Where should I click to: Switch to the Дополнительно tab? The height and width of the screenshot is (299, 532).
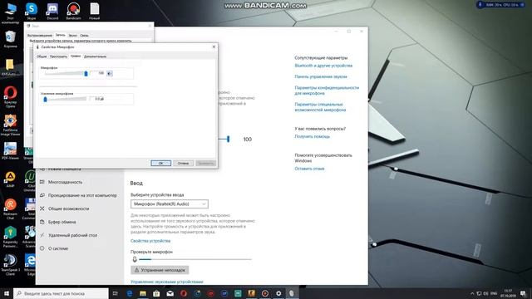click(95, 56)
